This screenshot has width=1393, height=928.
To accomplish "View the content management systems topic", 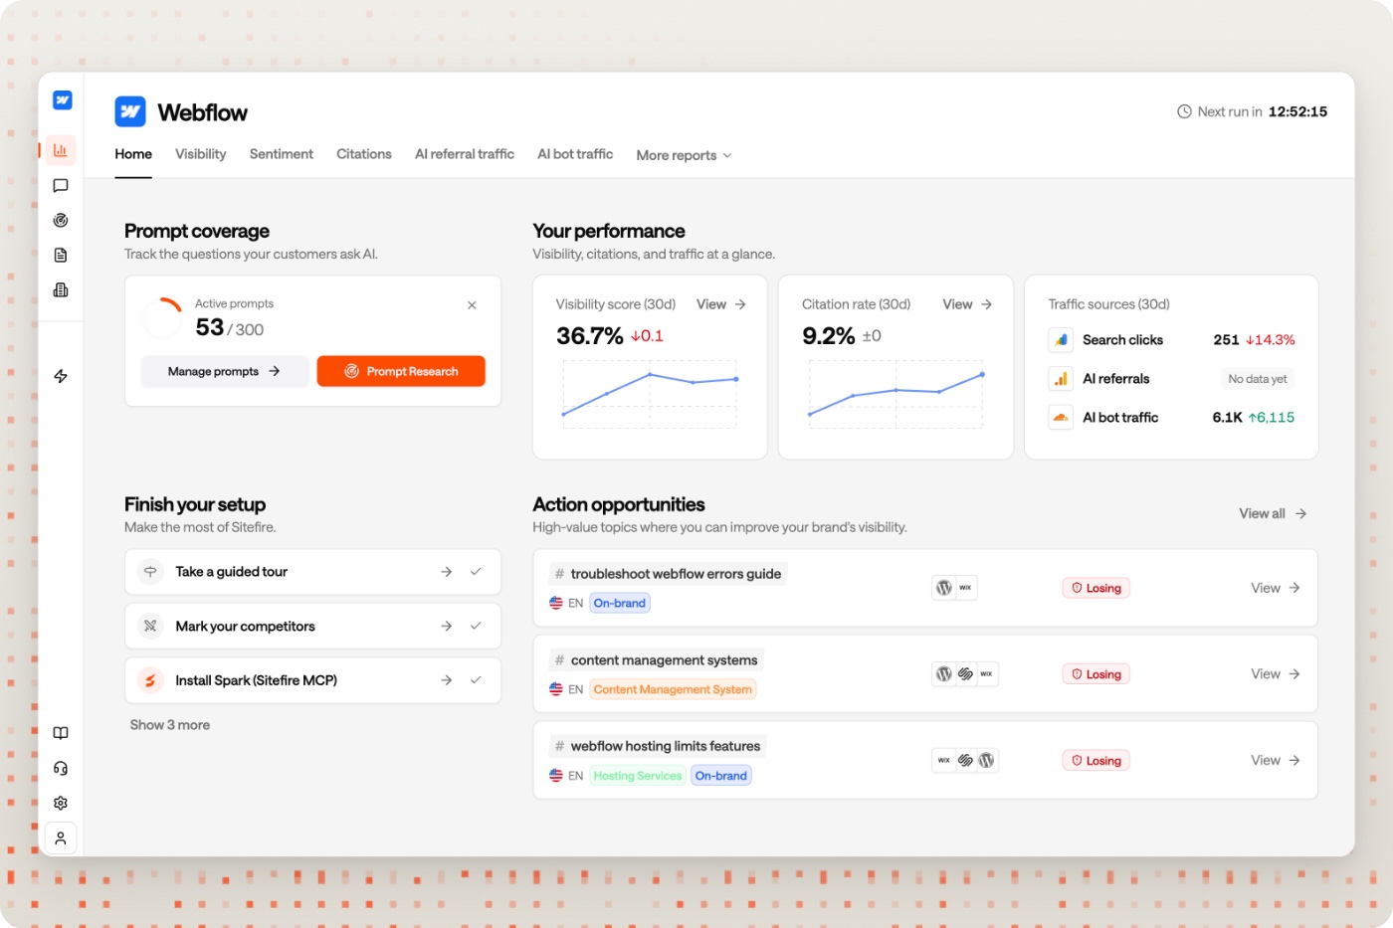I will coord(1276,674).
